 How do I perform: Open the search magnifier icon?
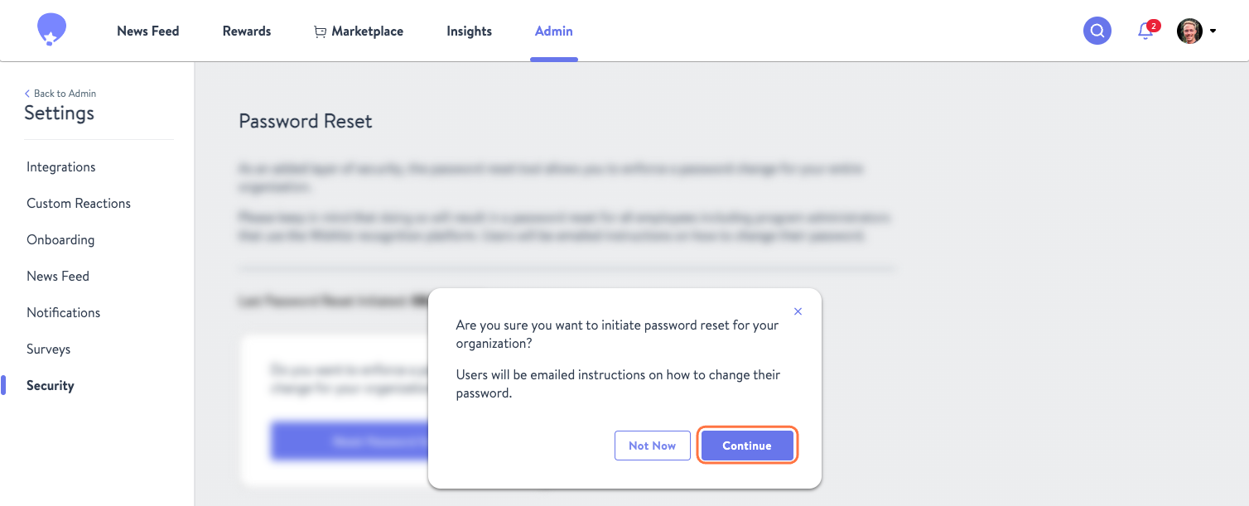(x=1097, y=31)
